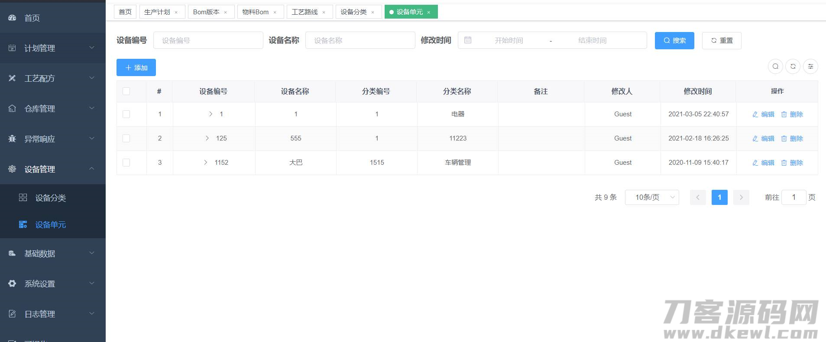Viewport: 826px width, 342px height.
Task: Close the 生产计划 tab
Action: click(x=176, y=12)
